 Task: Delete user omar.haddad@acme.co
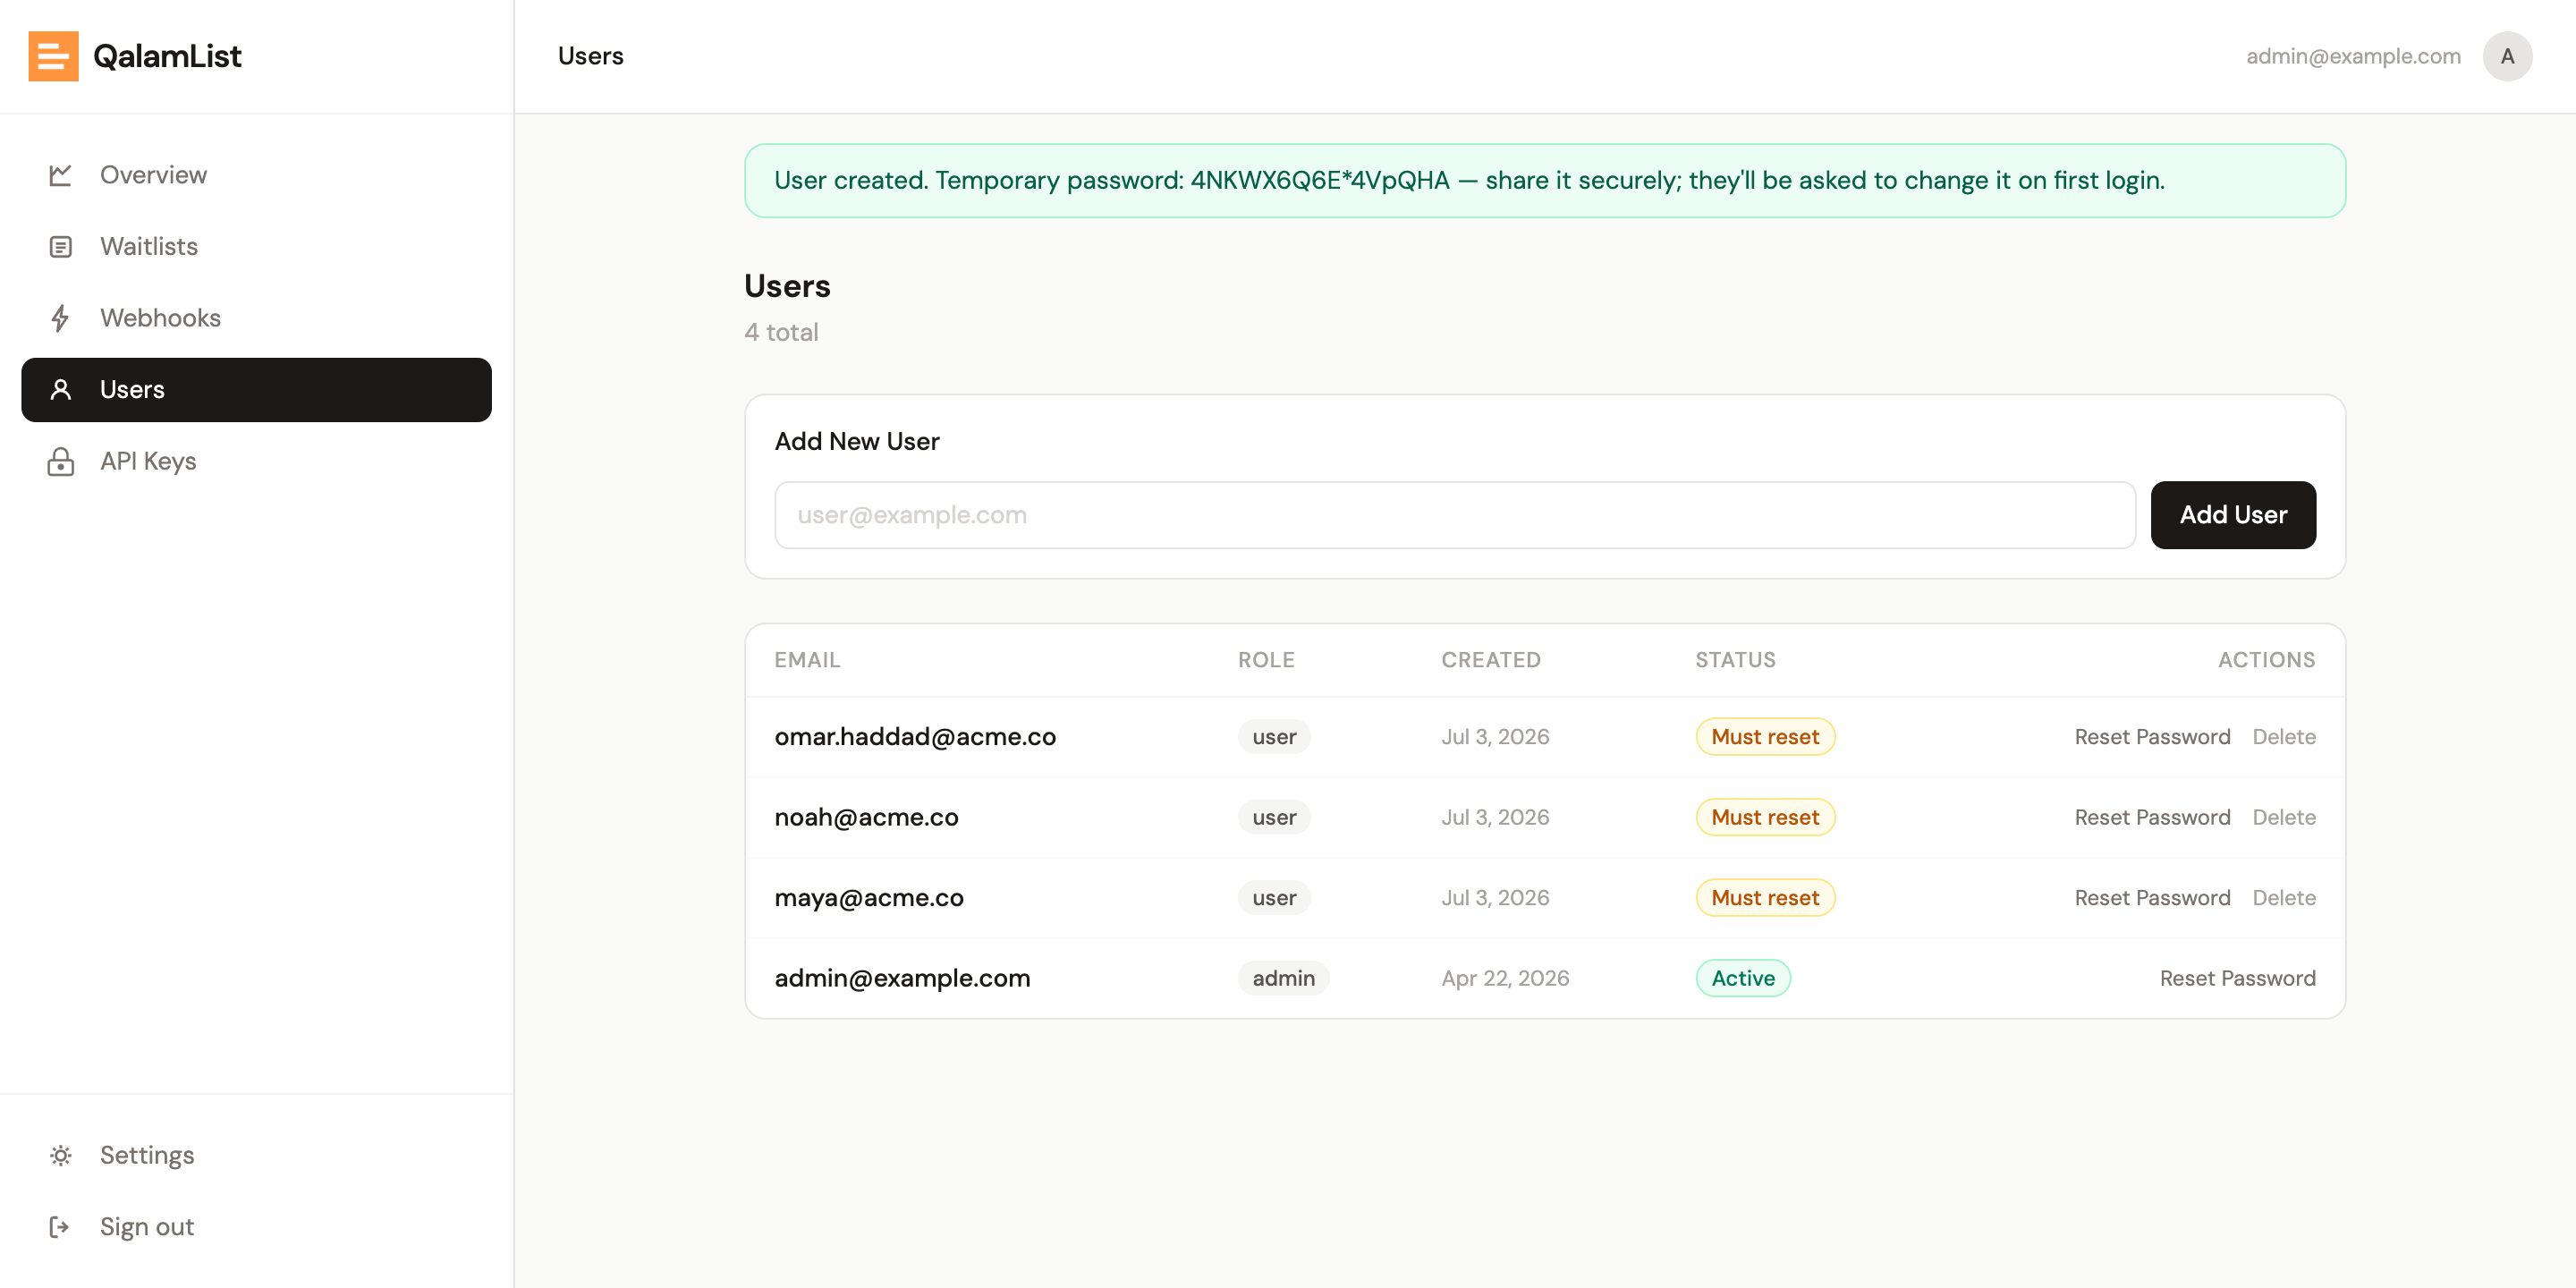pyautogui.click(x=2284, y=737)
